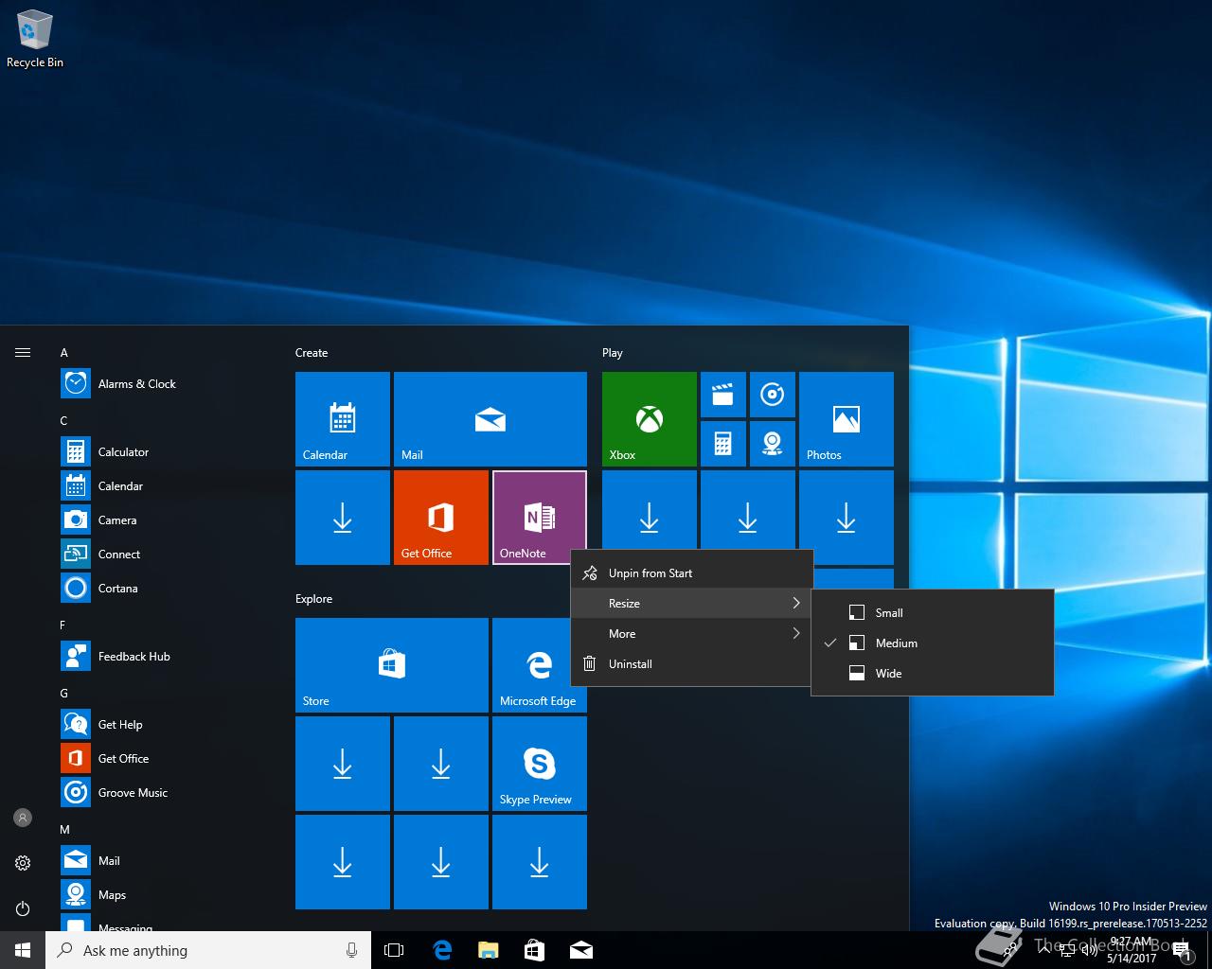
Task: Launch the Microsoft Edge tile
Action: pyautogui.click(x=540, y=665)
